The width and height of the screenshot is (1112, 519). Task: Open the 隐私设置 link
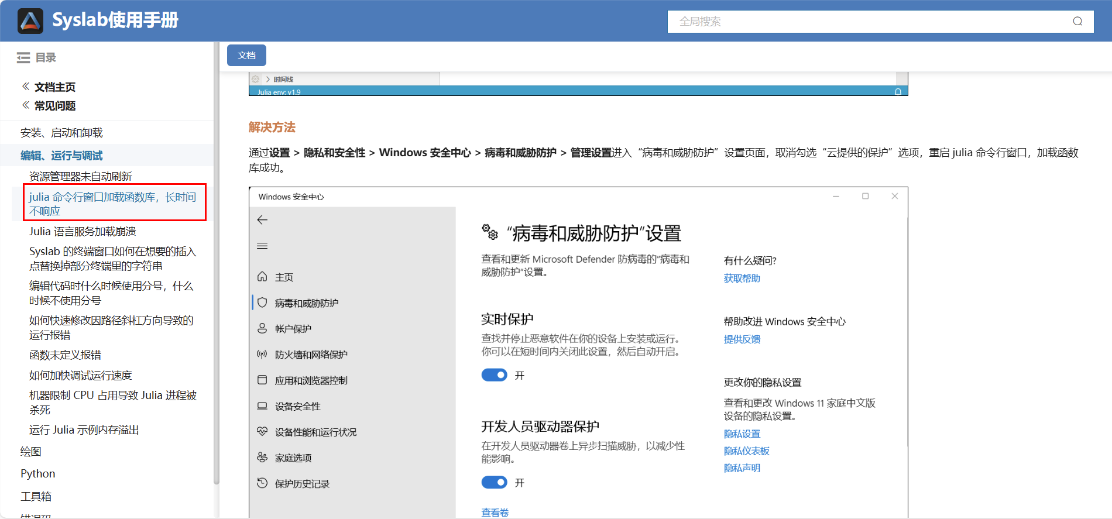coord(742,434)
